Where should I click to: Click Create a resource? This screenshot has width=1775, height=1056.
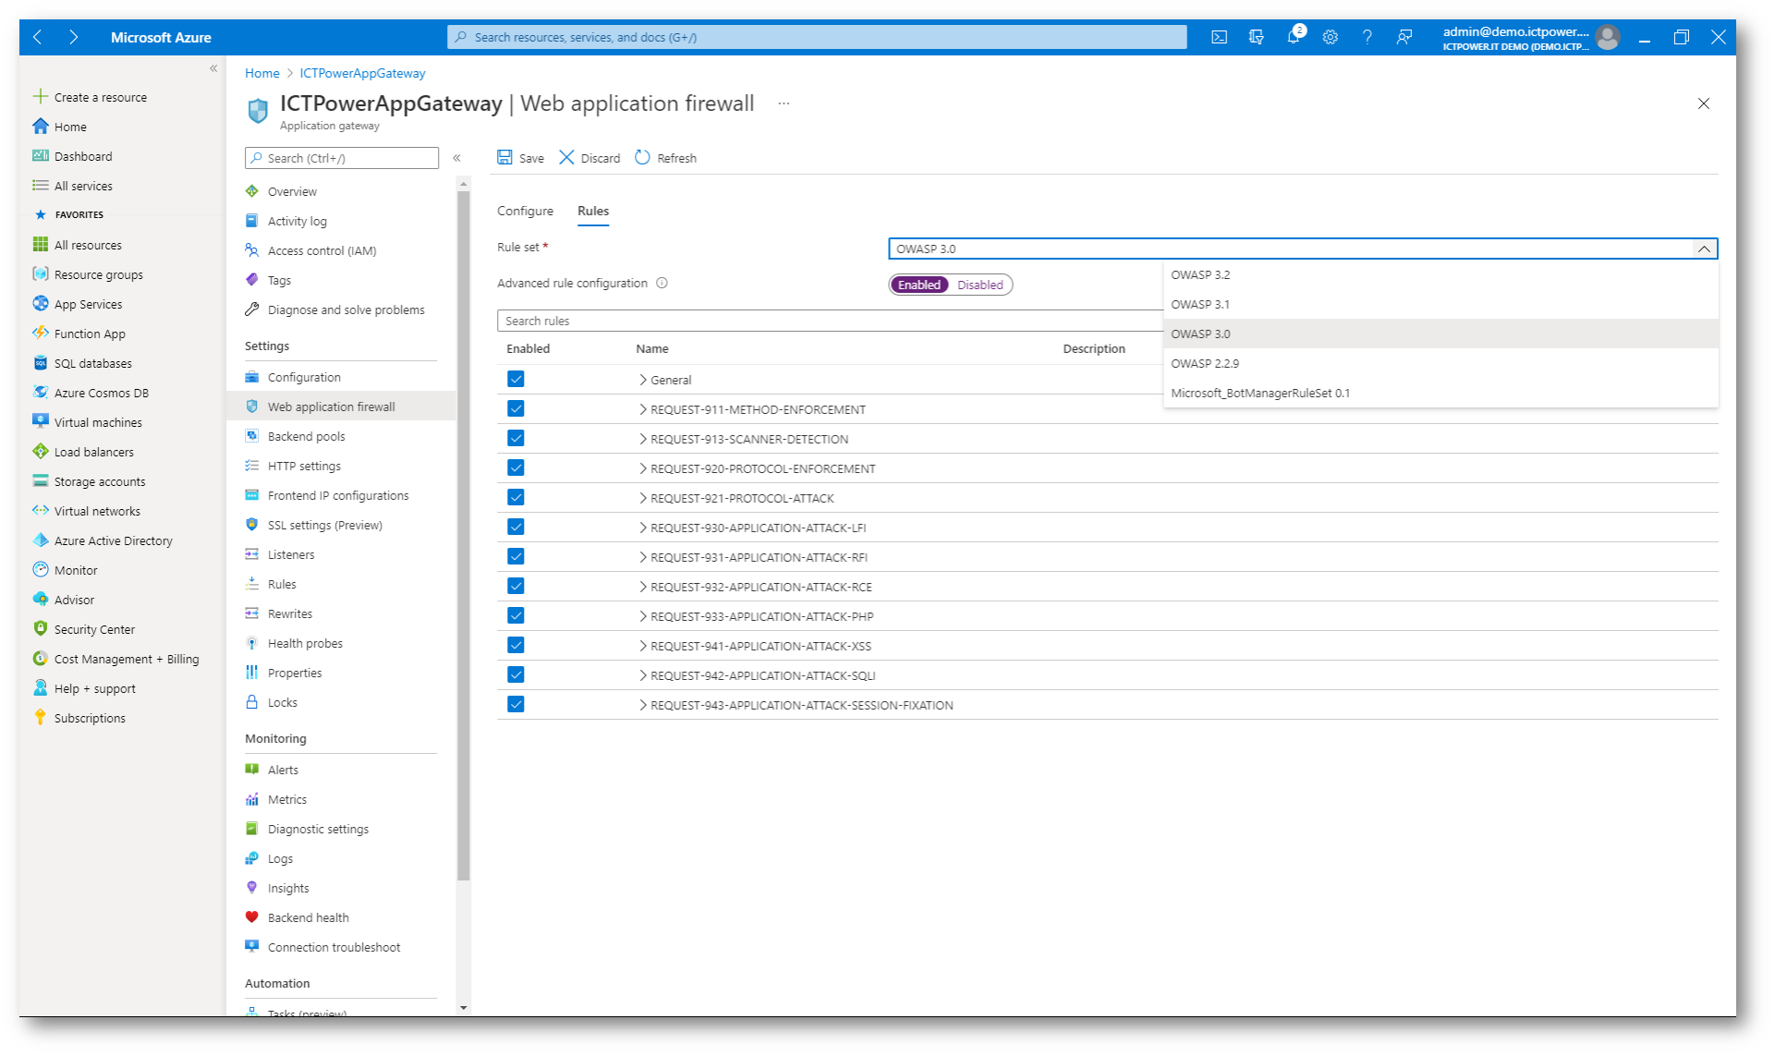point(100,97)
